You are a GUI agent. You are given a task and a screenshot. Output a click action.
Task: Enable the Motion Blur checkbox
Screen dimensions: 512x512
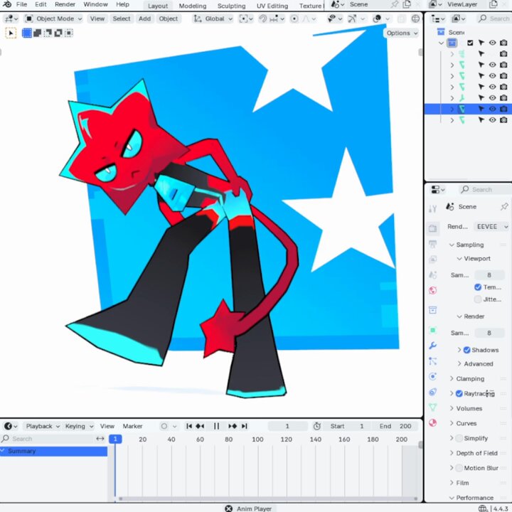pyautogui.click(x=459, y=468)
